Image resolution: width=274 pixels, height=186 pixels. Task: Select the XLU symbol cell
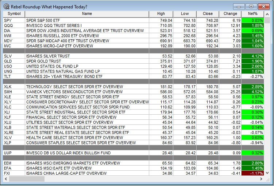click(x=14, y=122)
